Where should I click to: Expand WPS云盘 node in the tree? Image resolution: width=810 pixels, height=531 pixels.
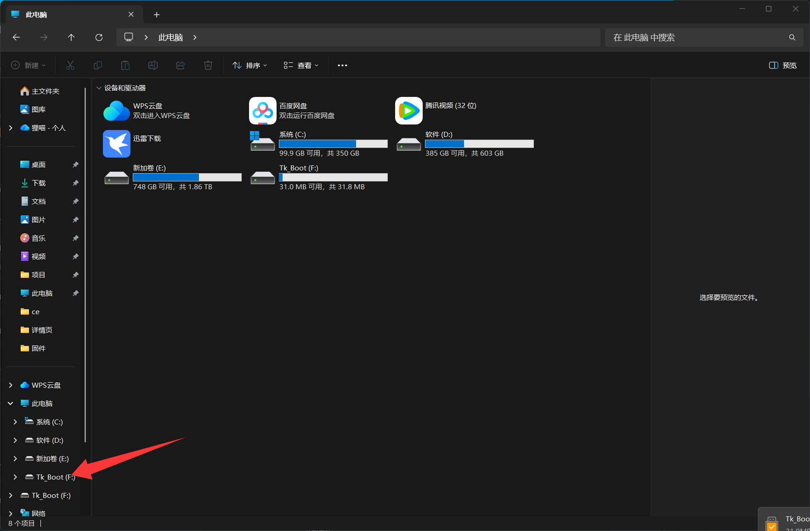[11, 385]
